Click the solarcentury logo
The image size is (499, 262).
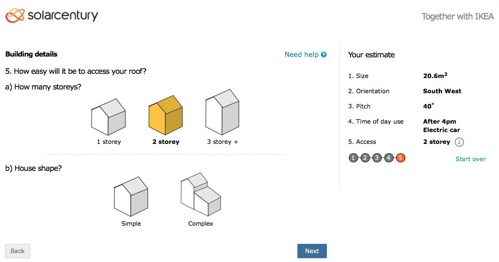[x=51, y=16]
